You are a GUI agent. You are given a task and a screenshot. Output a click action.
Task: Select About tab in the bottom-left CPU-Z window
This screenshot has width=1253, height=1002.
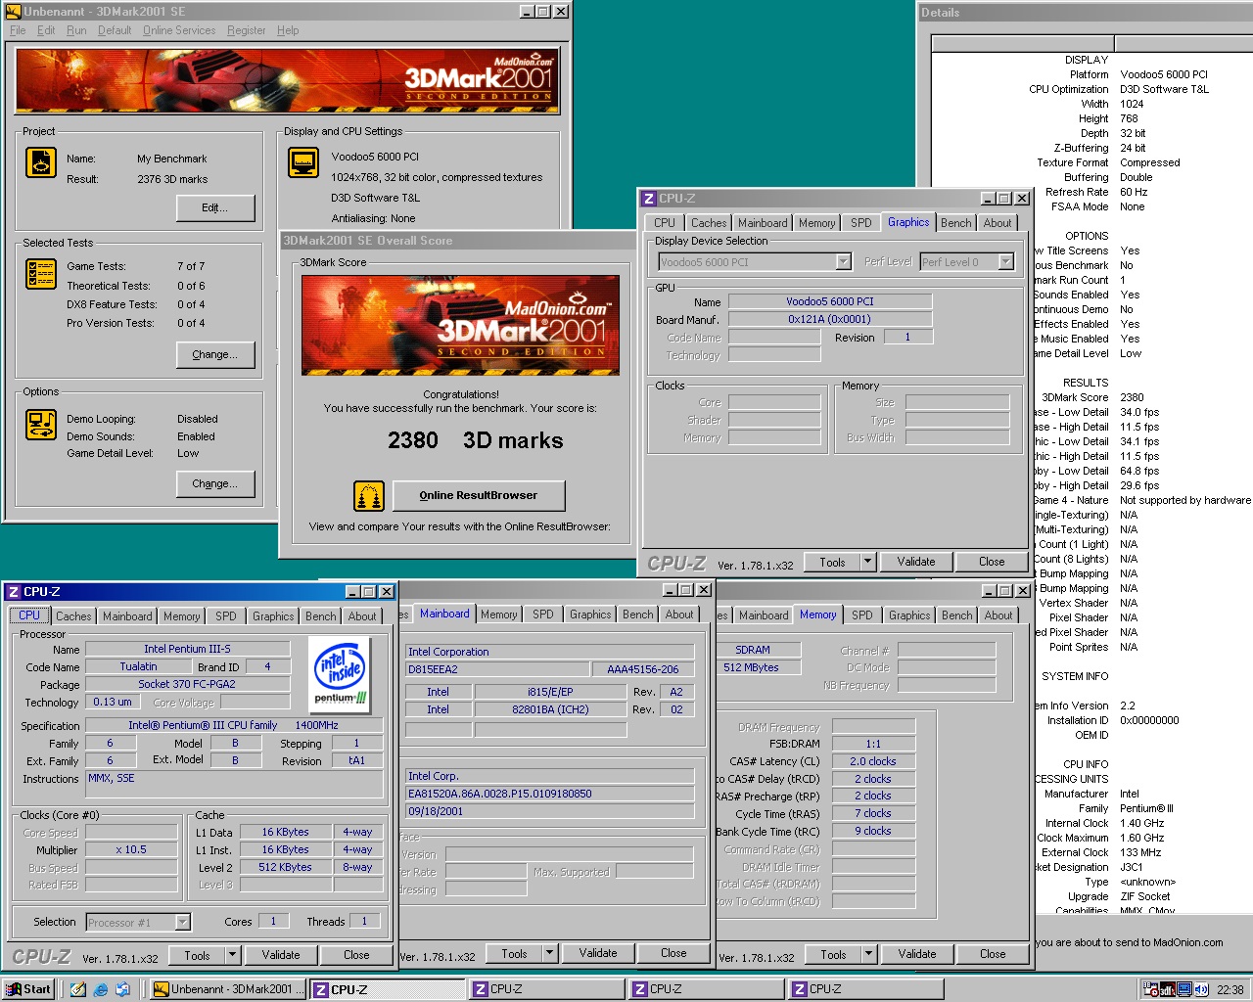click(362, 616)
